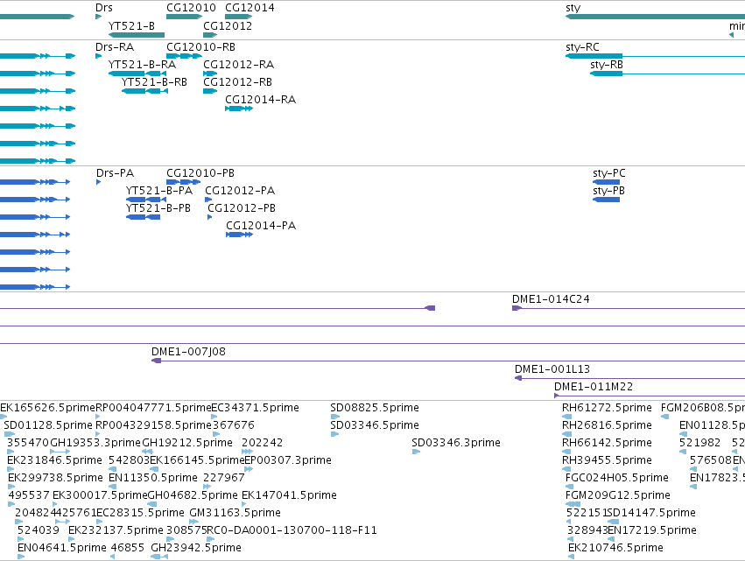Select the Drs-PA protein label
The width and height of the screenshot is (745, 561).
pos(115,173)
